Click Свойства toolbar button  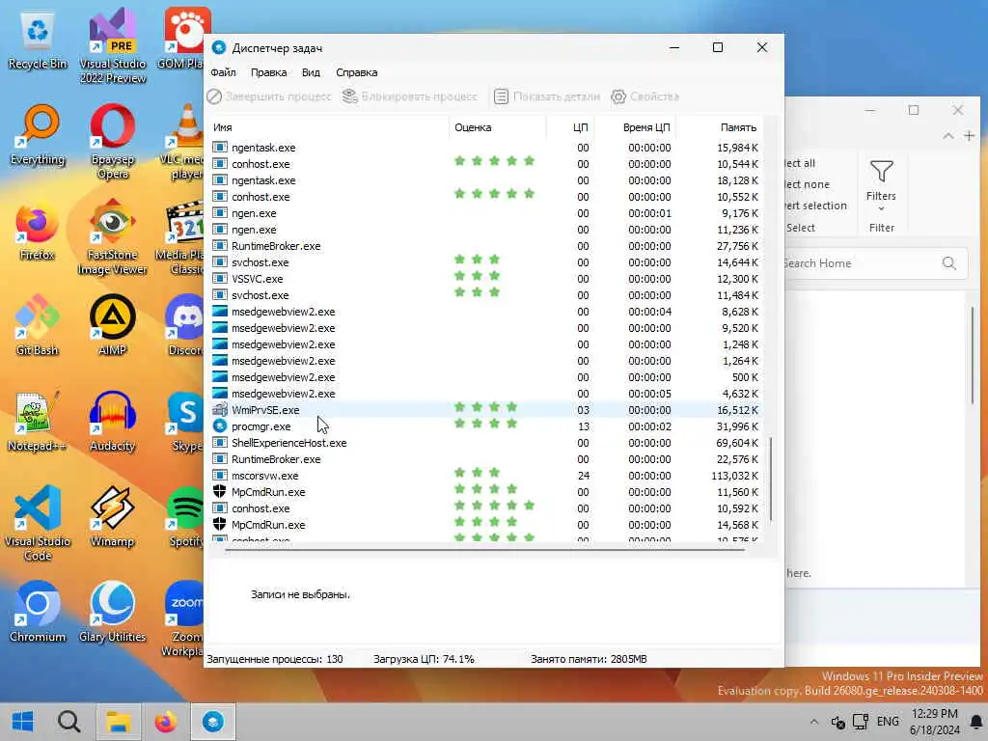pos(645,96)
